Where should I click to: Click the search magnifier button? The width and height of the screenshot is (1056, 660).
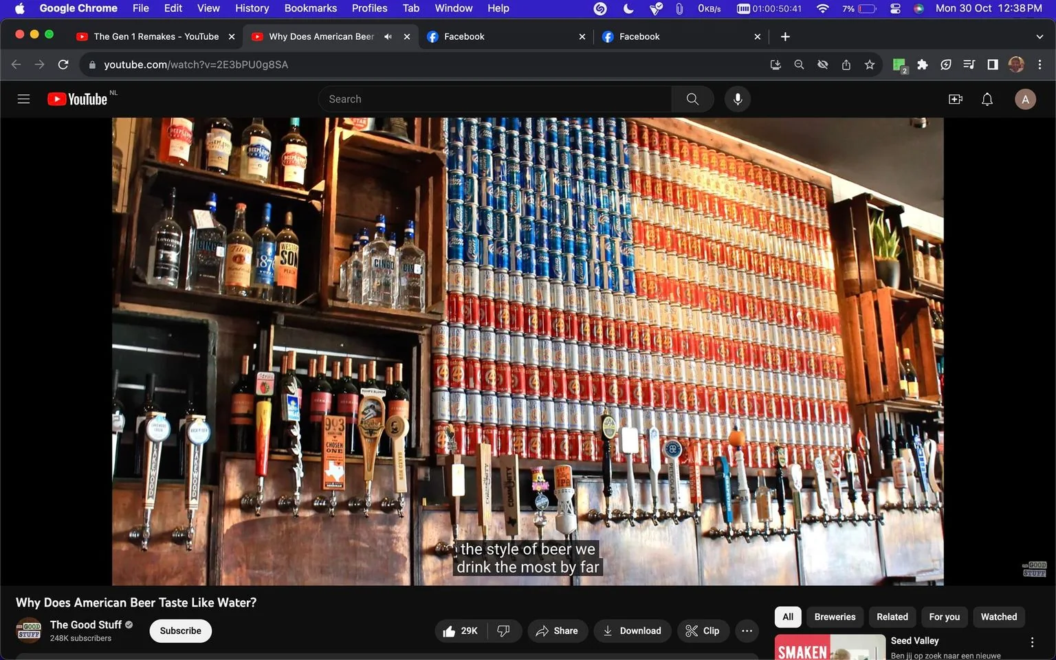692,99
